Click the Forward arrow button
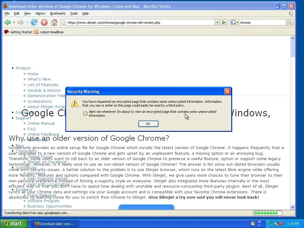 point(20,23)
